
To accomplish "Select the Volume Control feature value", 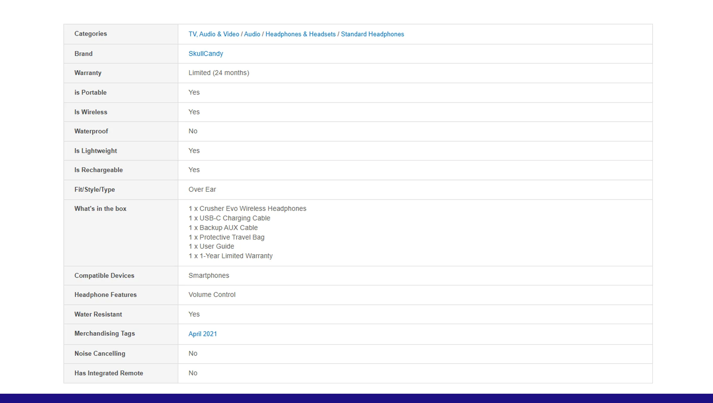I will (x=212, y=295).
